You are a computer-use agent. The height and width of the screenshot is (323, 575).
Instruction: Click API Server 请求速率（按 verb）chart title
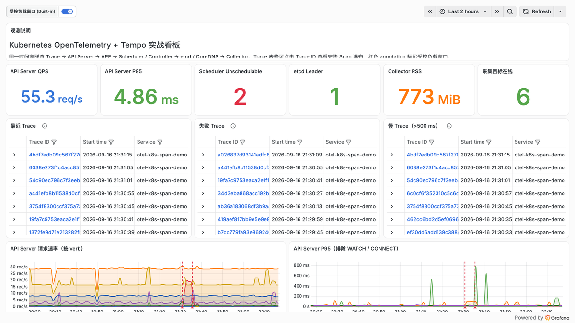point(47,249)
